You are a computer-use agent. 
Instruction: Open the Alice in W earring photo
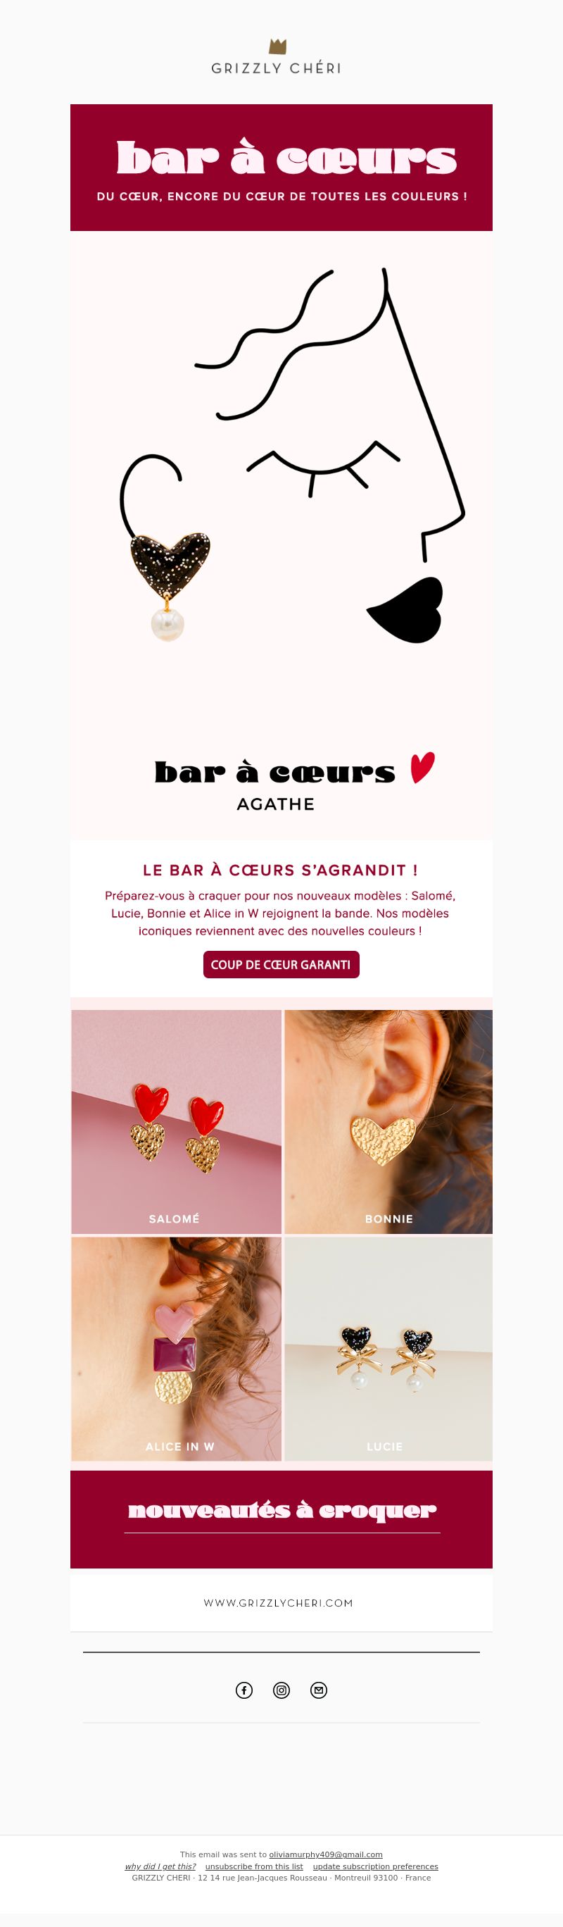pos(177,1349)
